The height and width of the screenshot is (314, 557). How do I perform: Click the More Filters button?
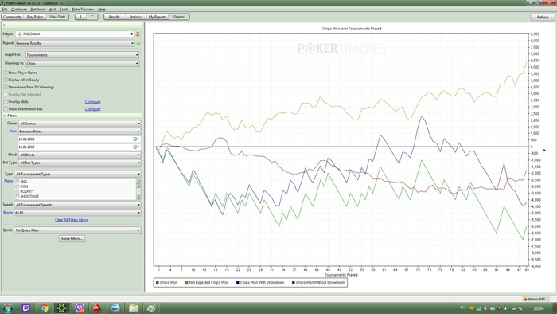tap(72, 238)
